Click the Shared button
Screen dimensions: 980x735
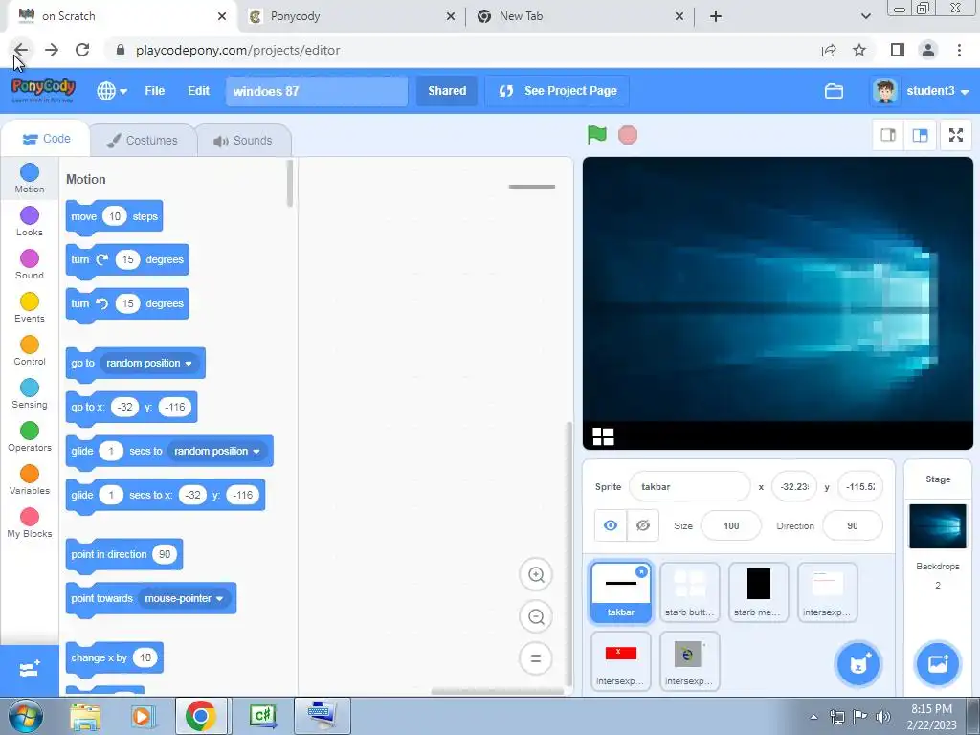(x=447, y=91)
